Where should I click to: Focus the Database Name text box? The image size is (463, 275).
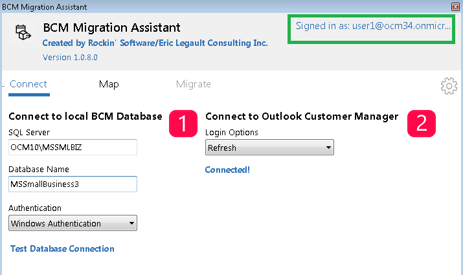click(73, 184)
